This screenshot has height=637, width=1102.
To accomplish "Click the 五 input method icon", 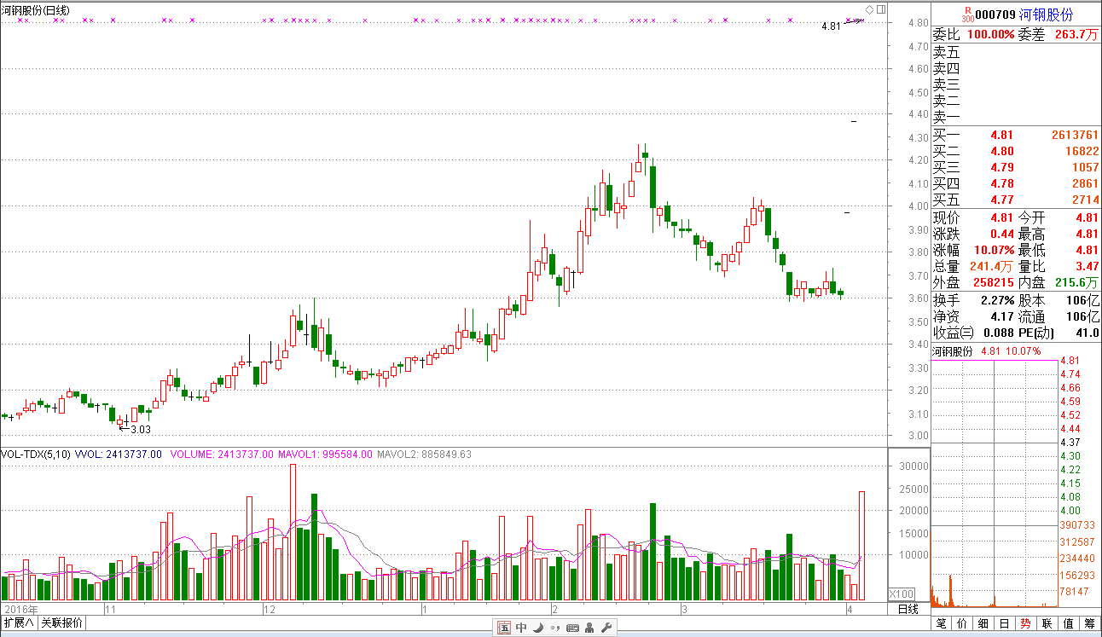I will [504, 628].
